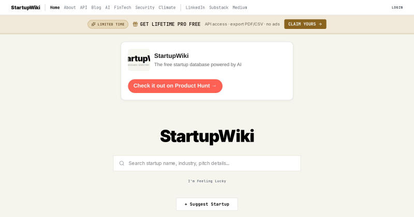Click the StartupWiki logo in top navbar
This screenshot has height=217, width=414.
(25, 7)
